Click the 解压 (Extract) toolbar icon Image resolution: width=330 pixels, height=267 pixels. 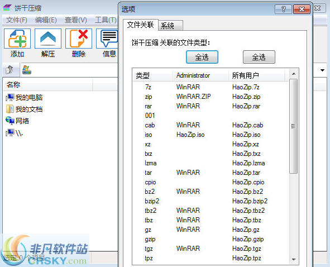coord(48,39)
